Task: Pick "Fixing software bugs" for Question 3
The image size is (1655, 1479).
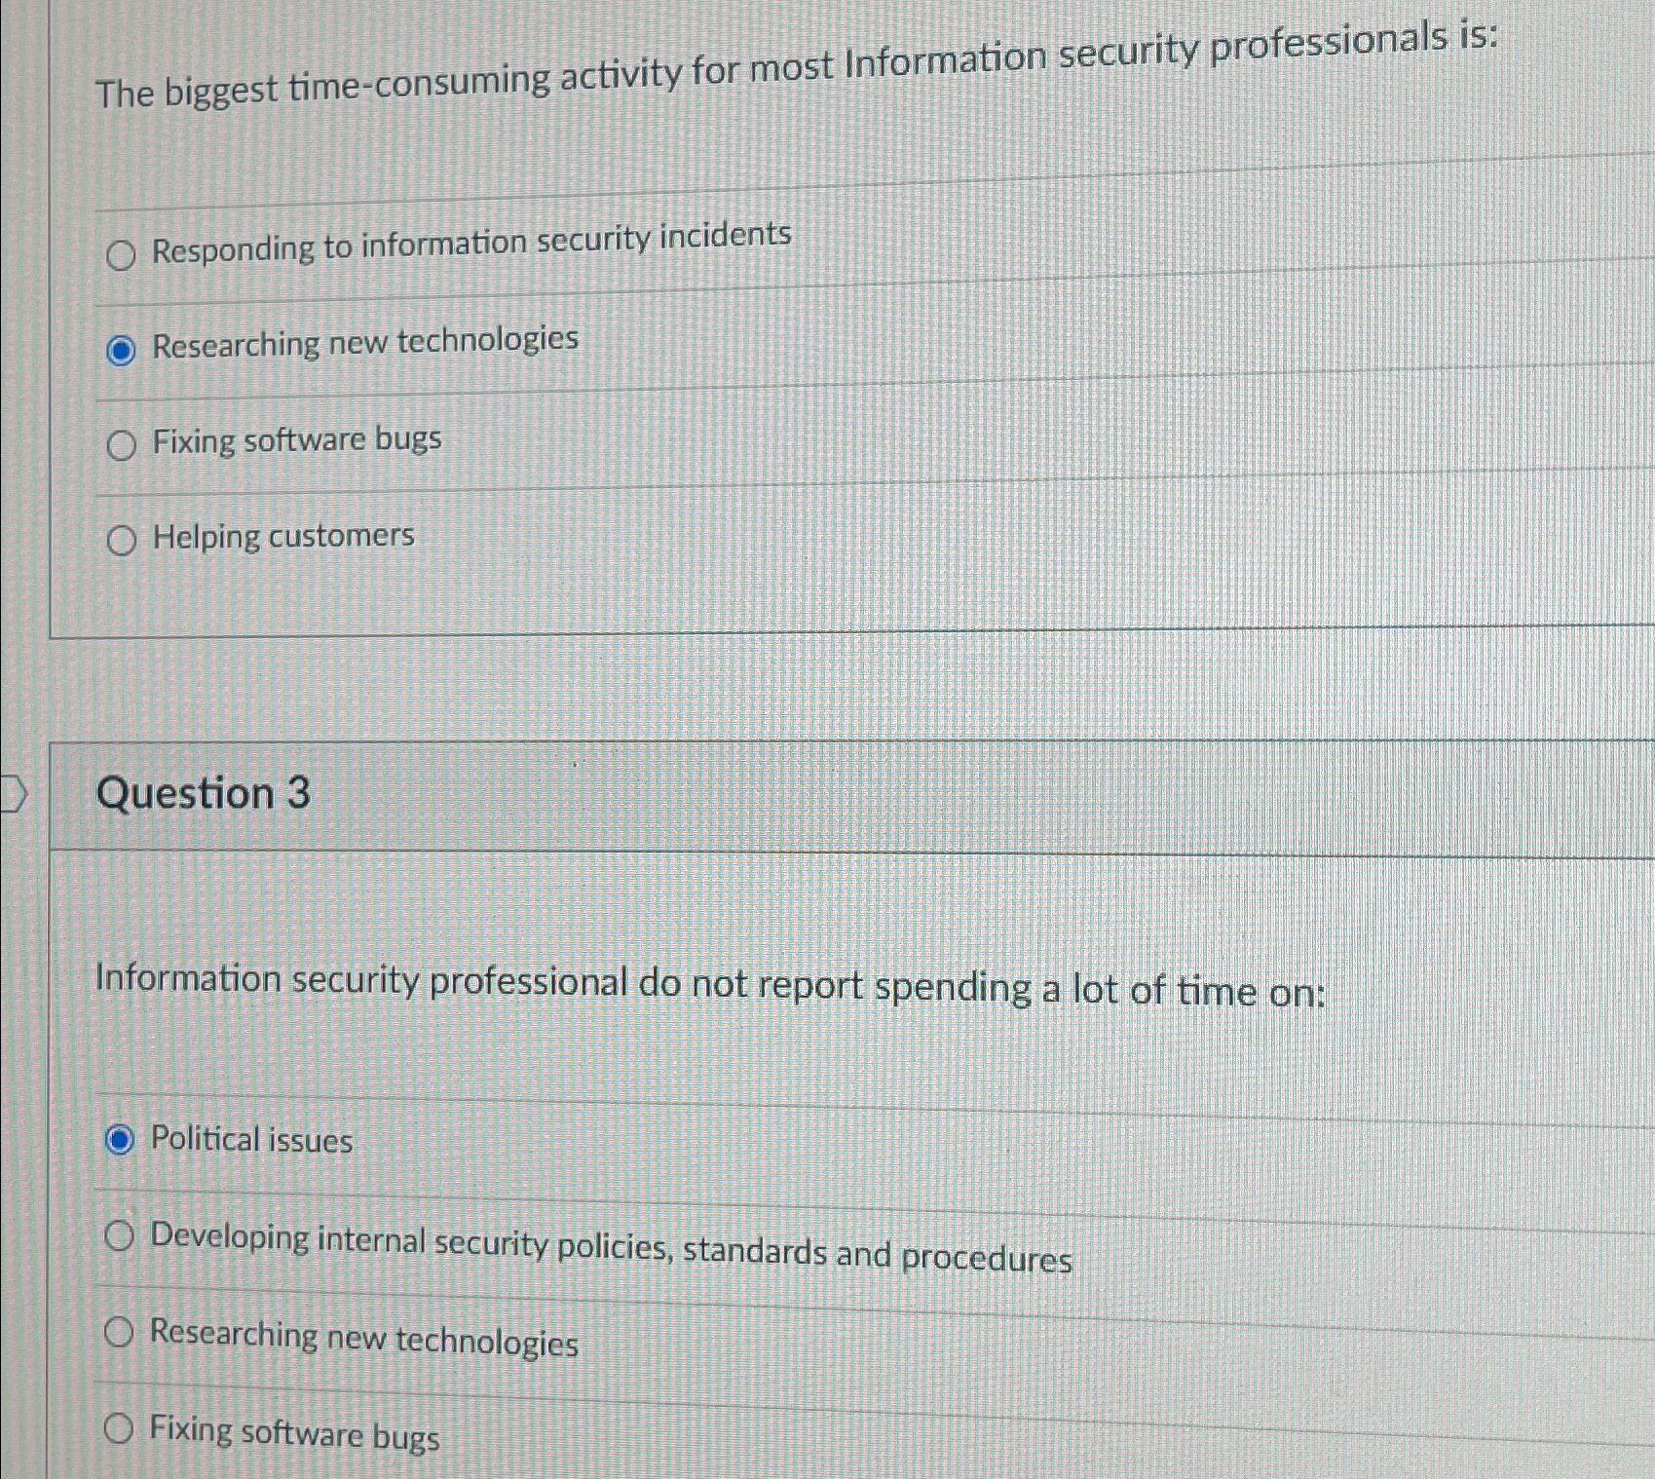Action: point(121,1430)
